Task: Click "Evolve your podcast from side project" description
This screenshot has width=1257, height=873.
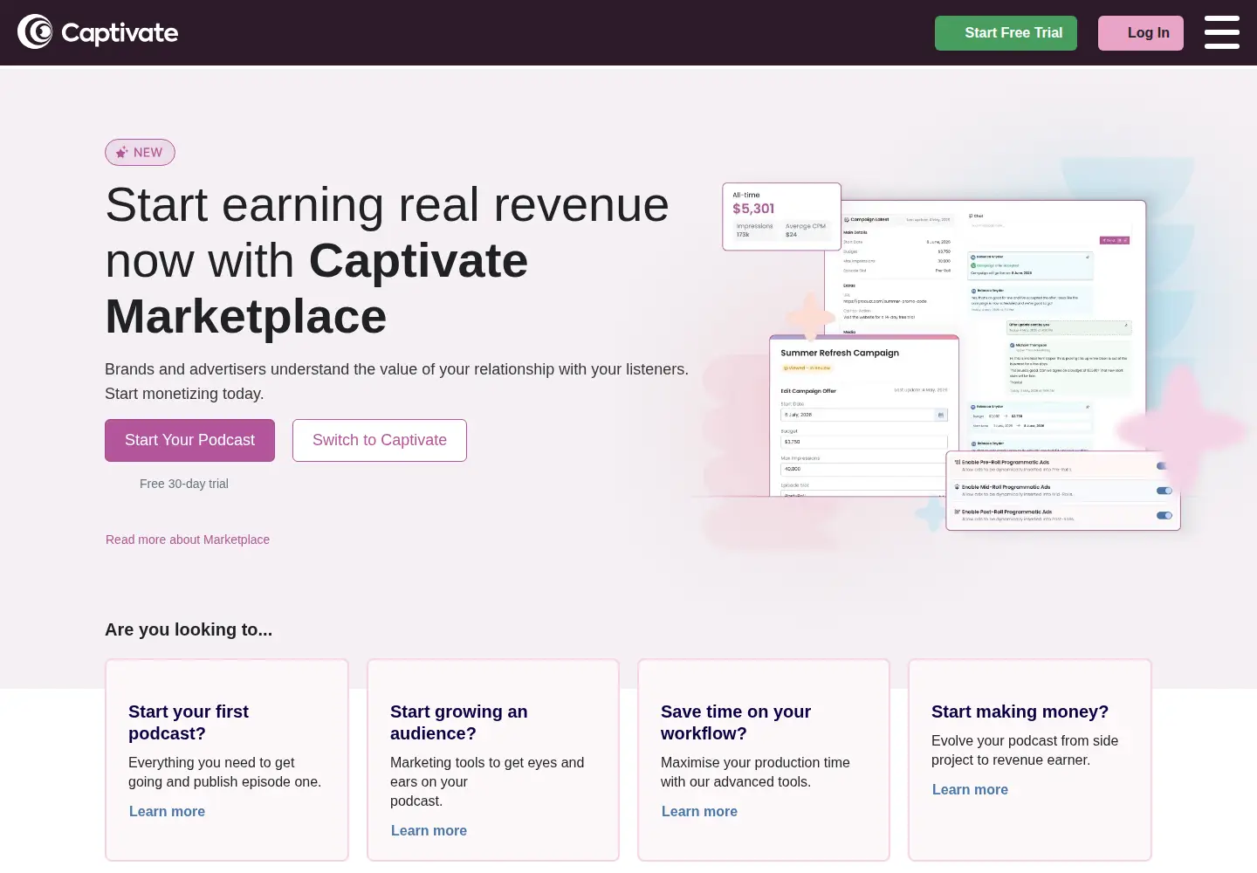Action: pos(1025,750)
